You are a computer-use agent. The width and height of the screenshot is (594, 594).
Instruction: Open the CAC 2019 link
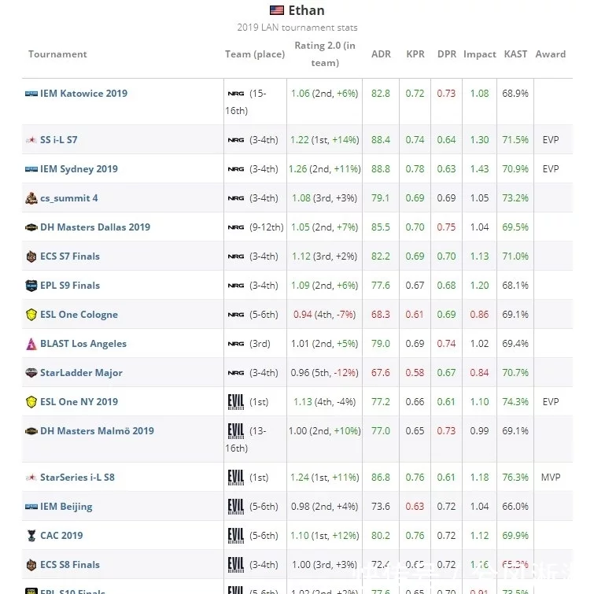[x=61, y=536]
